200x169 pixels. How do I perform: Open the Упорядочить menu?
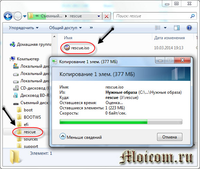point(24,28)
